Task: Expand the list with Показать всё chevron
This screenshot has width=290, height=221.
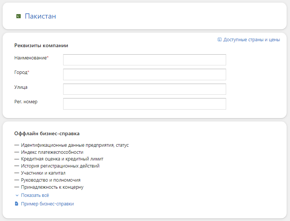Action: (x=17, y=195)
